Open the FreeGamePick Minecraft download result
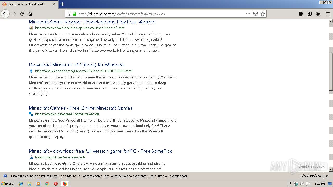 (101, 151)
